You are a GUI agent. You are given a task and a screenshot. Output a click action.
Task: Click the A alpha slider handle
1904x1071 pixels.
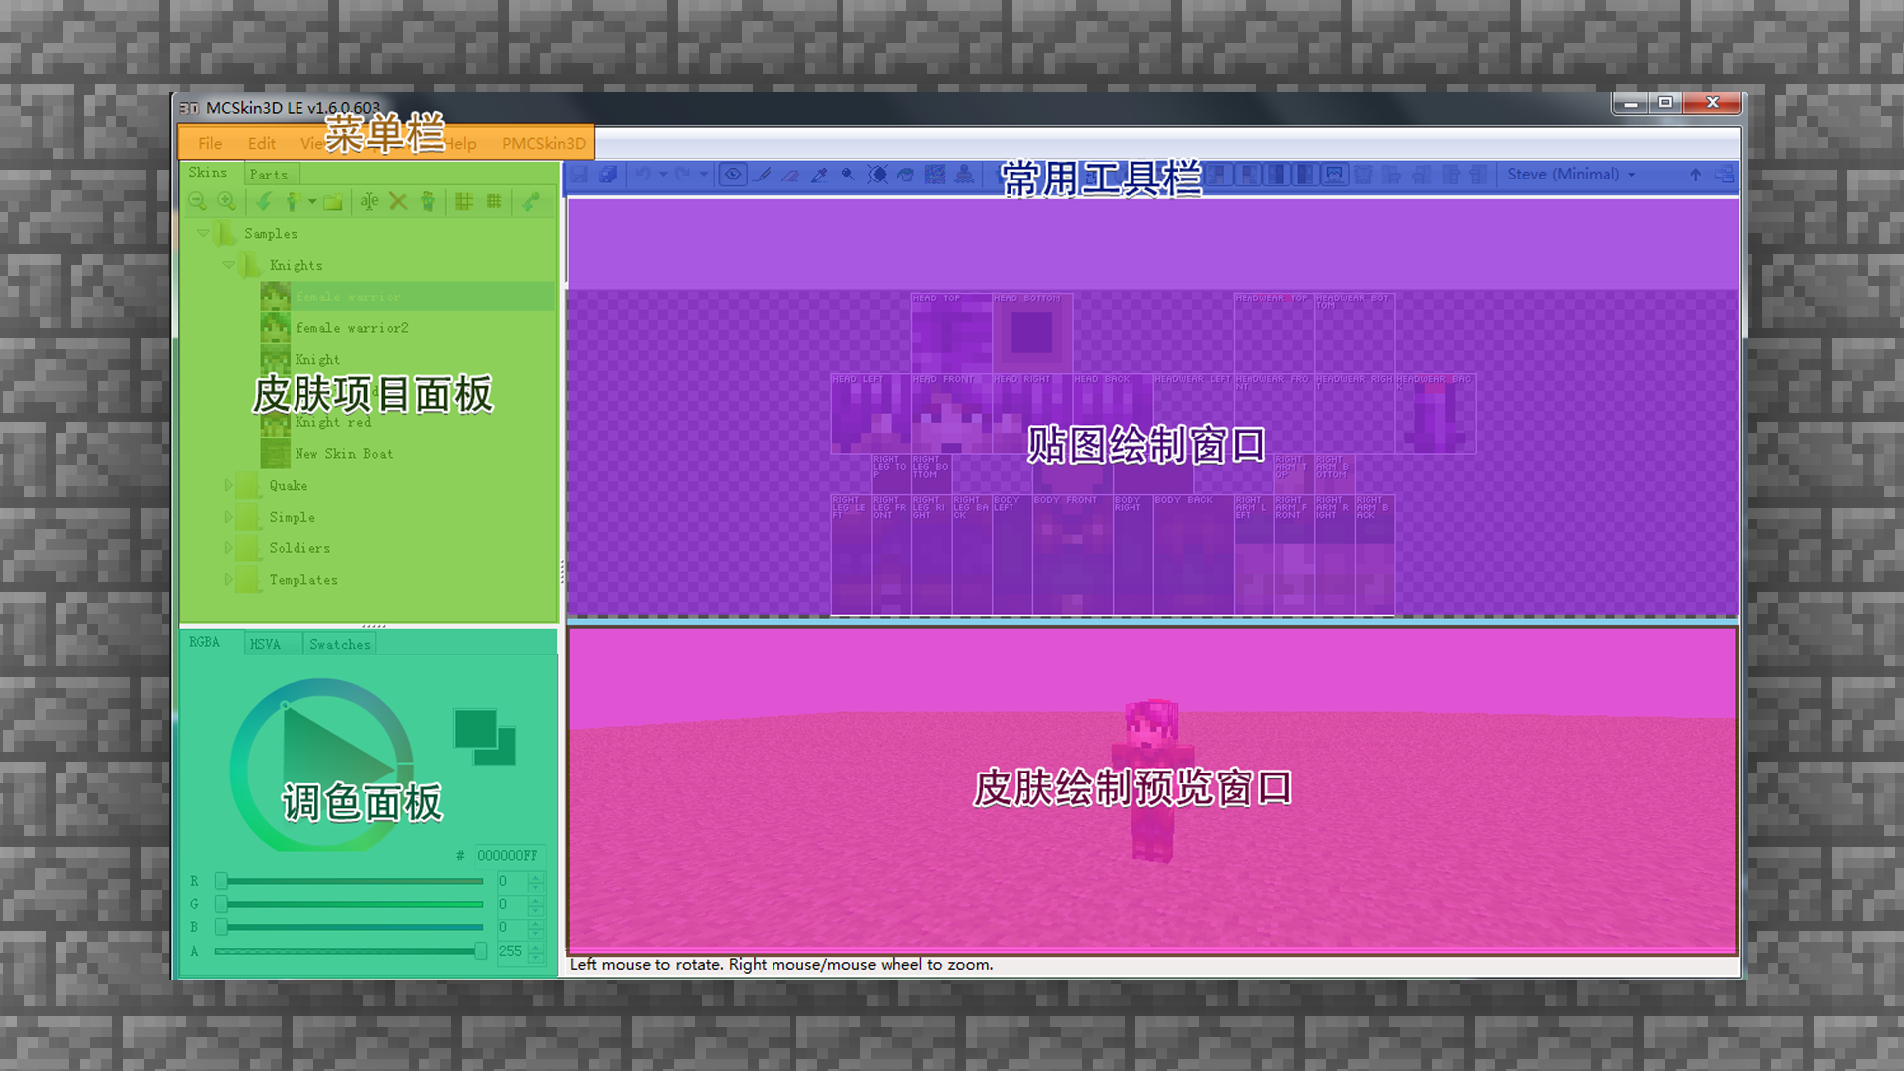pyautogui.click(x=480, y=951)
